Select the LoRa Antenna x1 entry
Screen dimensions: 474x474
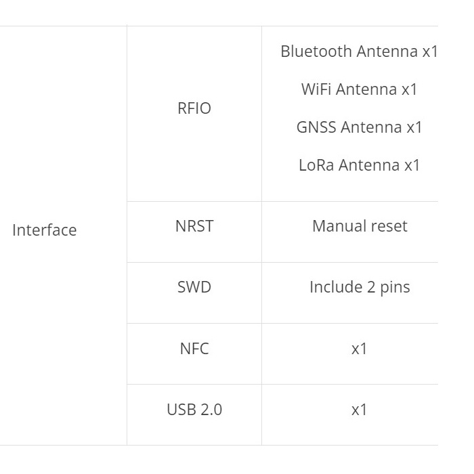click(359, 165)
